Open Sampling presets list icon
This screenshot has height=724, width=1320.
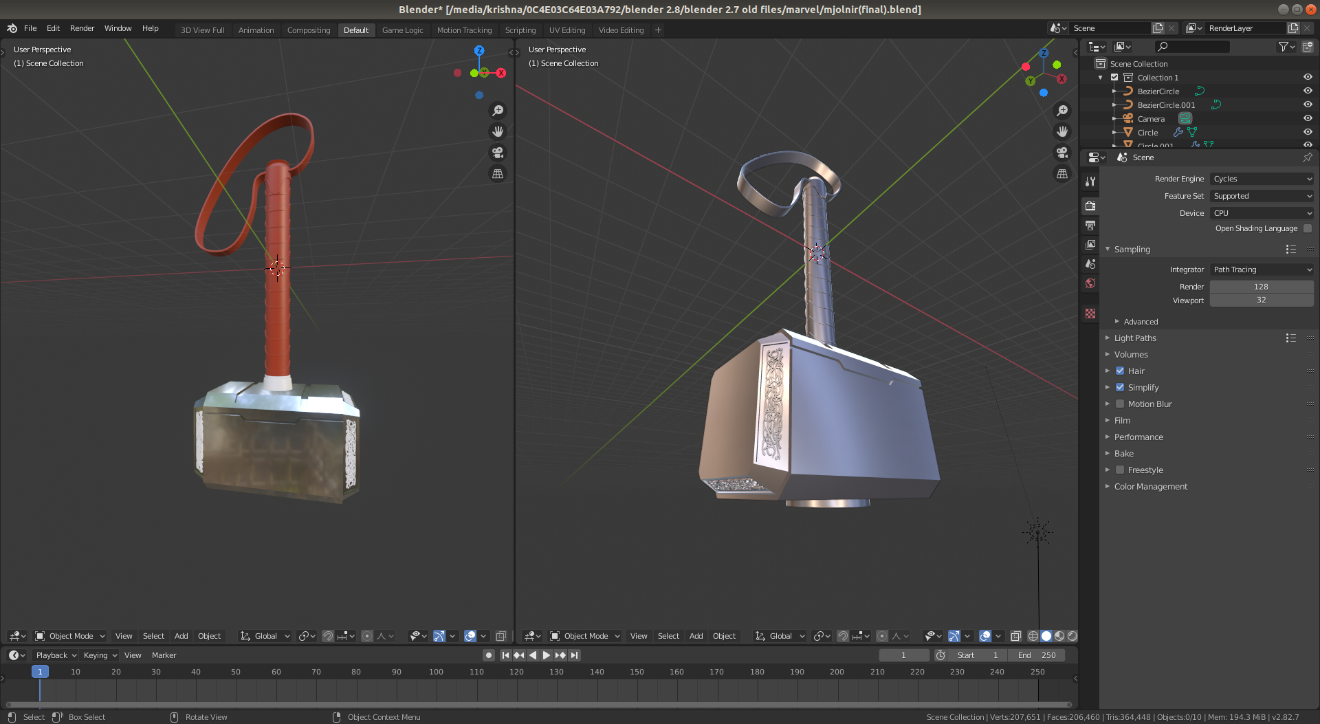click(1290, 250)
